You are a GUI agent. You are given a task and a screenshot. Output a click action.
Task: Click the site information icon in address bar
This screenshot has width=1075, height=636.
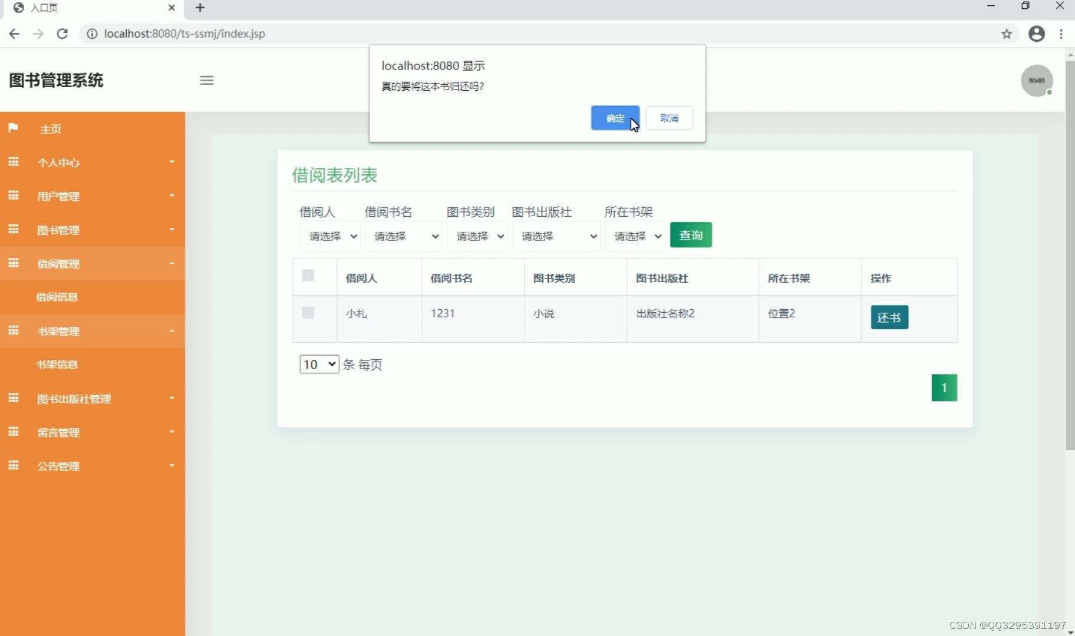[92, 34]
